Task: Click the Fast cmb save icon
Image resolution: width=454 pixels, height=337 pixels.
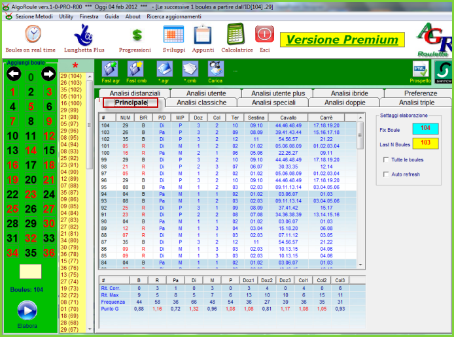Action: tap(135, 69)
